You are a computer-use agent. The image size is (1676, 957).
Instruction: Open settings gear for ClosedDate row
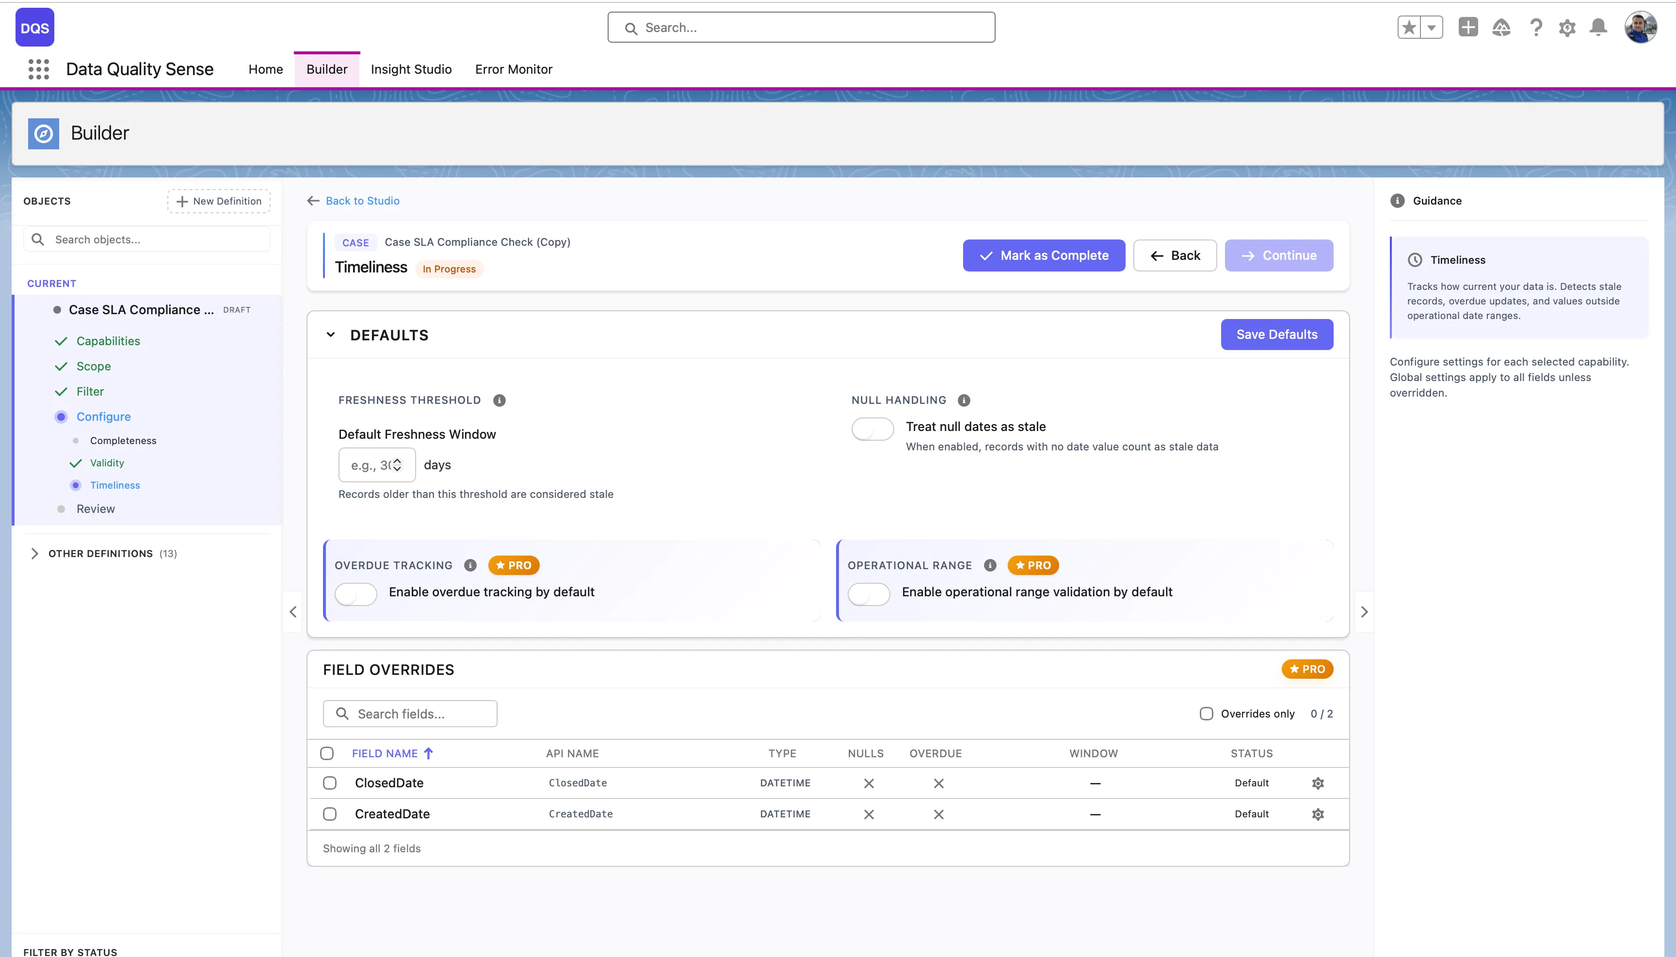1318,783
